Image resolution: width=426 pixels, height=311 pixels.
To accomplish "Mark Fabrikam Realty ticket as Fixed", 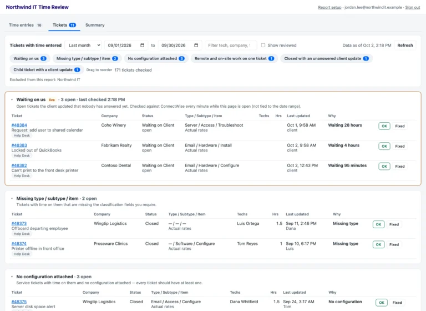I will coord(399,146).
